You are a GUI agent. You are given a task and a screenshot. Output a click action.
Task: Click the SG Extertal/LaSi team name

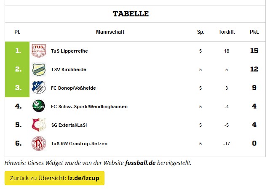pyautogui.click(x=69, y=125)
